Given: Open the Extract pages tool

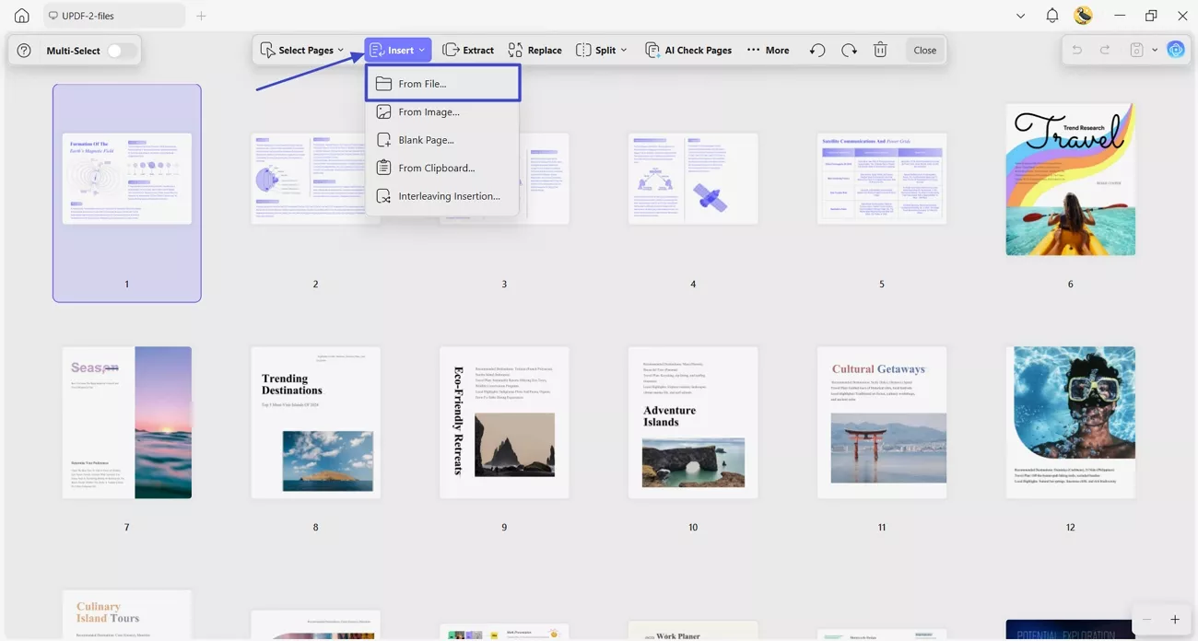Looking at the screenshot, I should (468, 50).
